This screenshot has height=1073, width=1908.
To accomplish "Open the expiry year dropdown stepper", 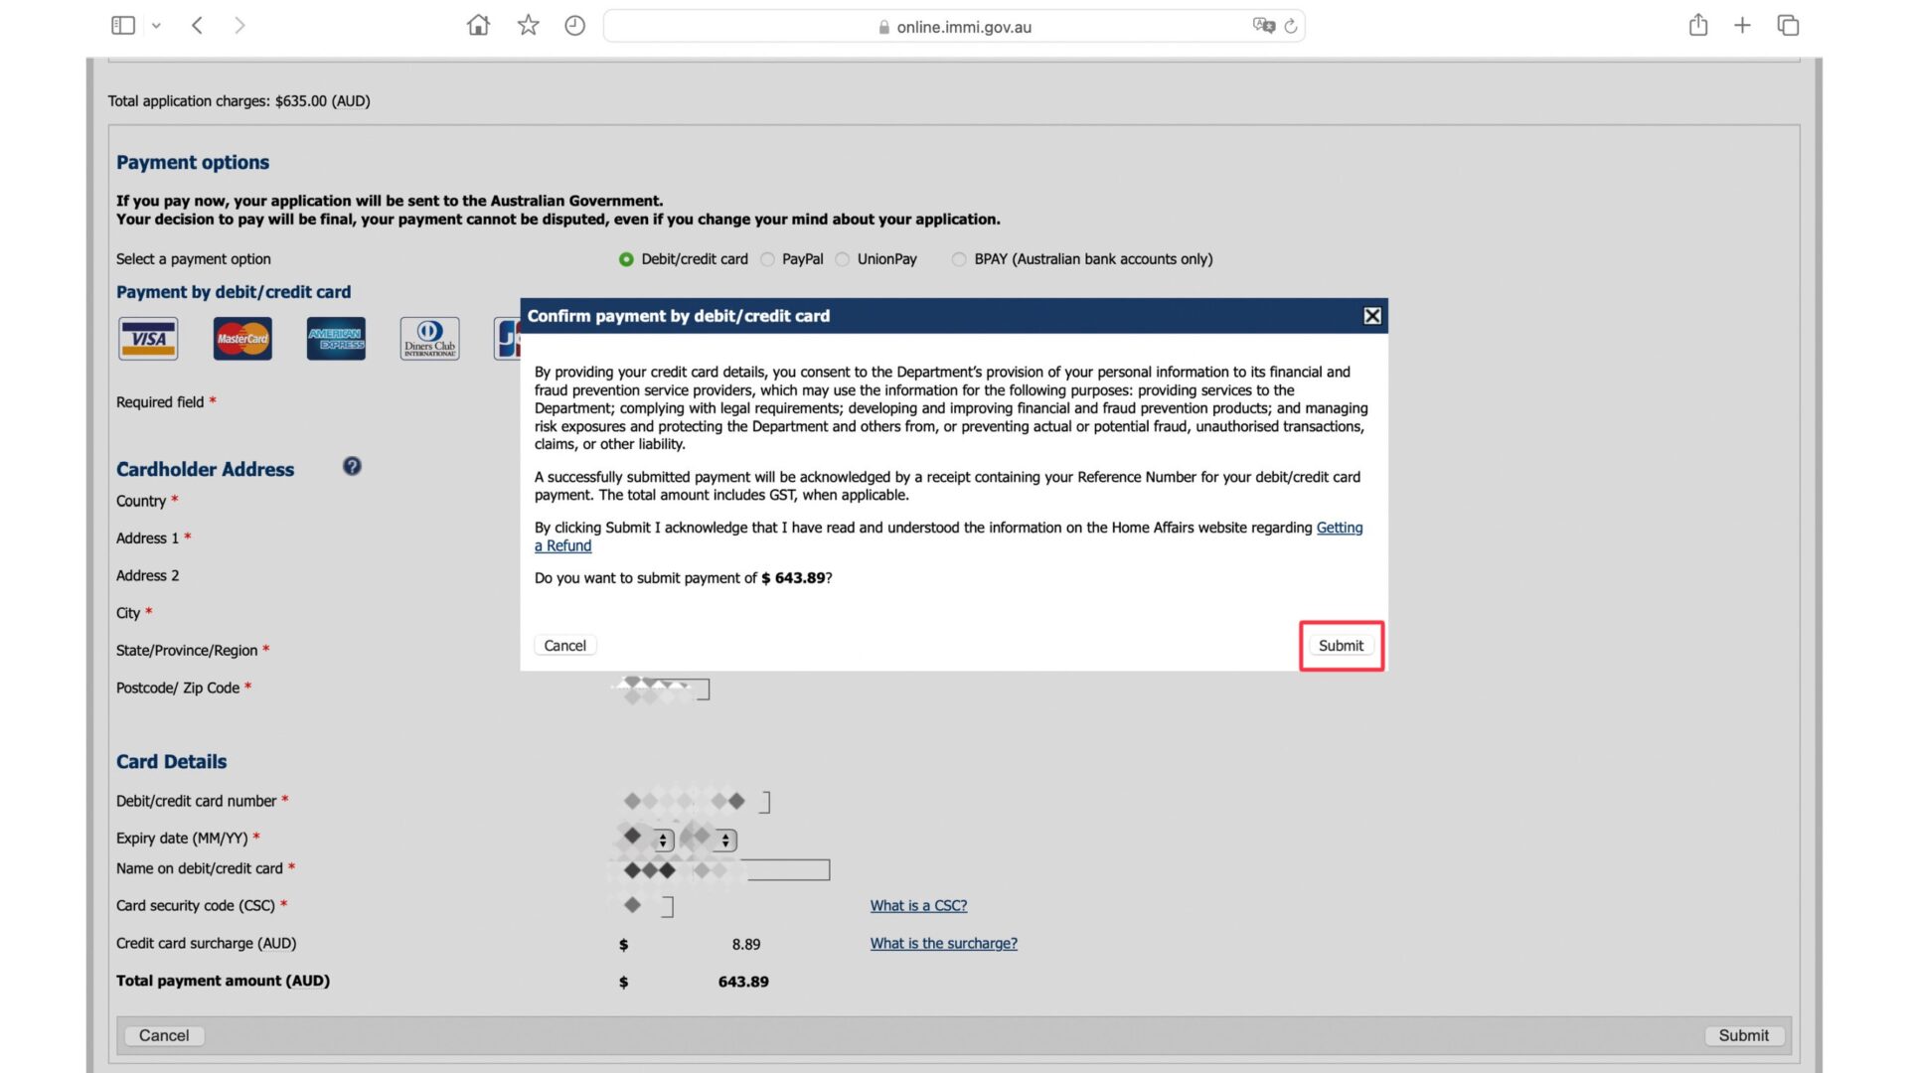I will 725,841.
